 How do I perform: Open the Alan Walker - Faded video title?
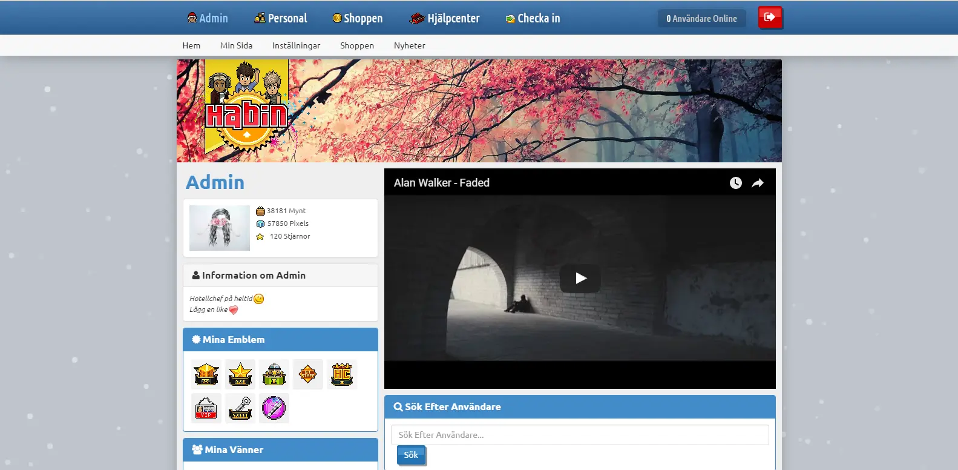click(x=442, y=183)
